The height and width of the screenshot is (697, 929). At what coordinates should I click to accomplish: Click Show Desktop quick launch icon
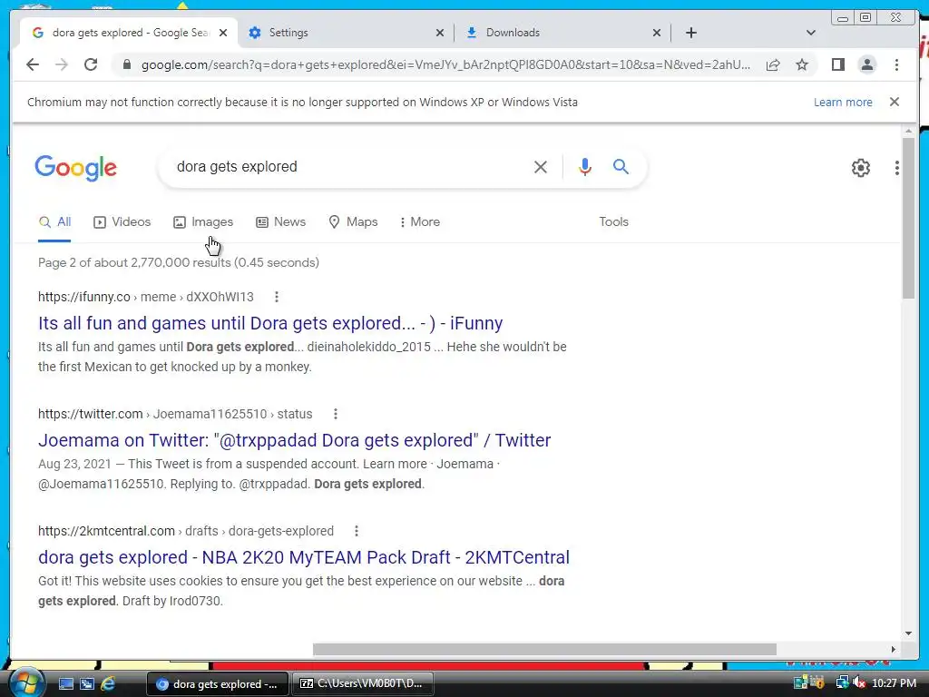click(x=65, y=683)
